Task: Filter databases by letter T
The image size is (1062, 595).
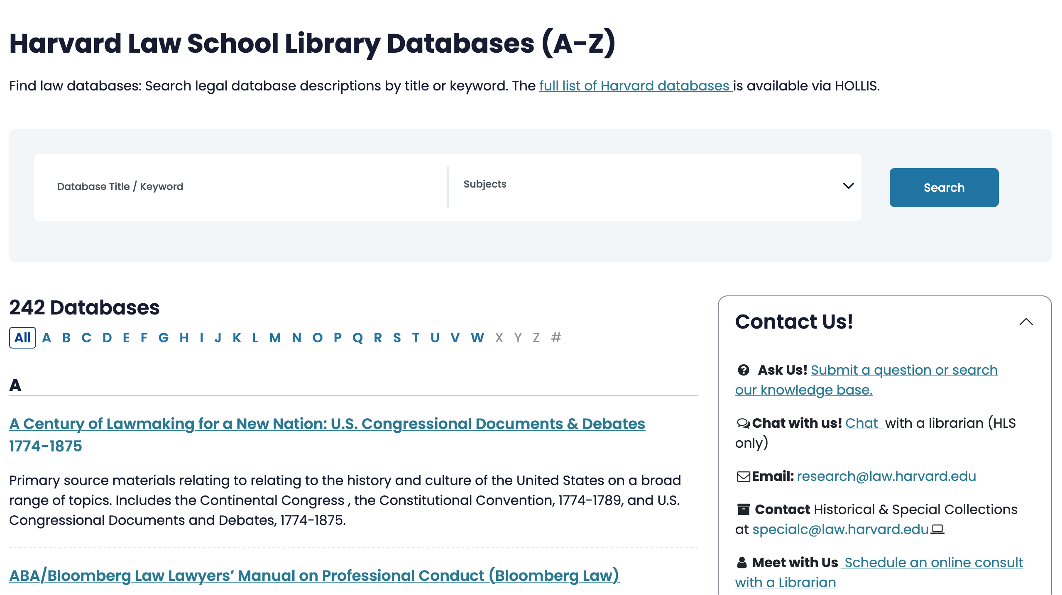Action: point(416,337)
